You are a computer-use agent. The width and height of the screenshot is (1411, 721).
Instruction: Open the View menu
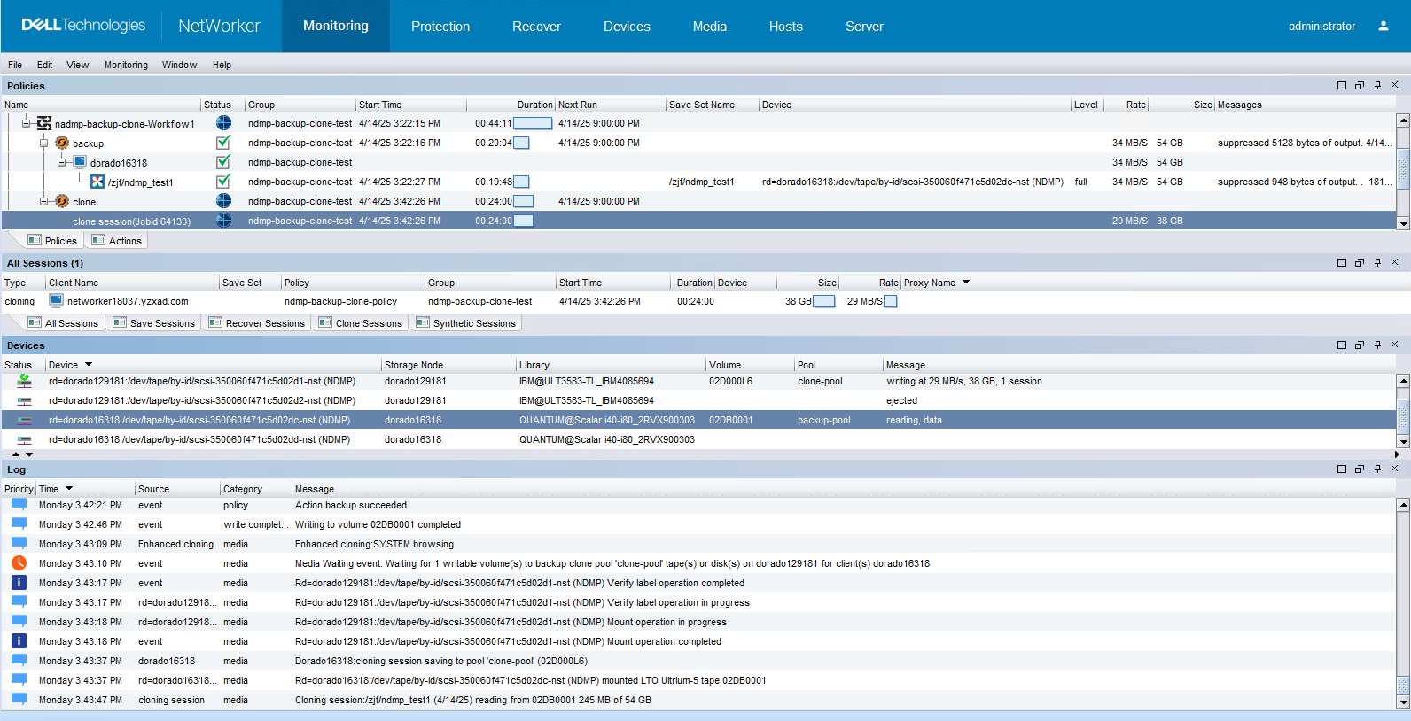click(x=78, y=65)
